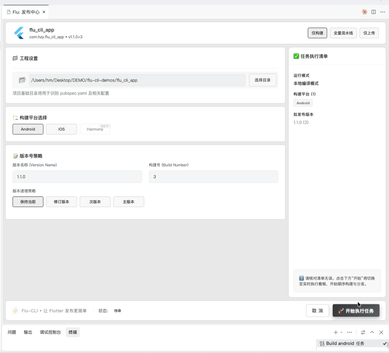Close the bottom terminal panel
Screen dimensions: 389x353
[381, 332]
